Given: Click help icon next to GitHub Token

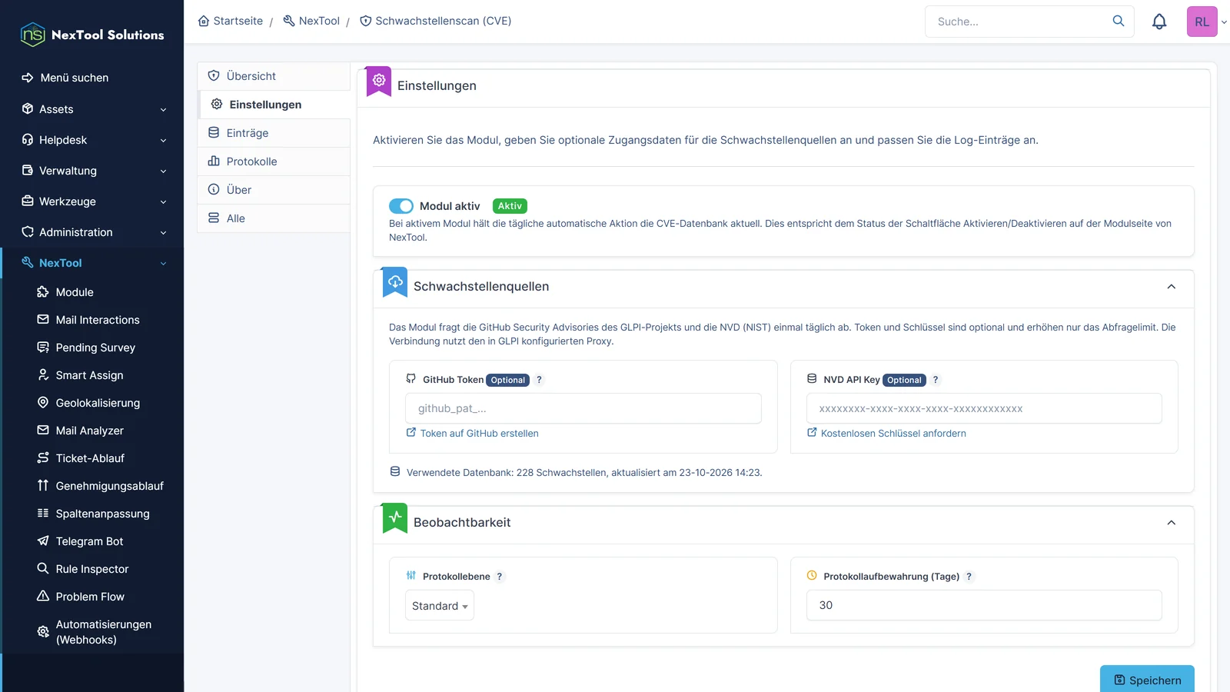Looking at the screenshot, I should (539, 380).
